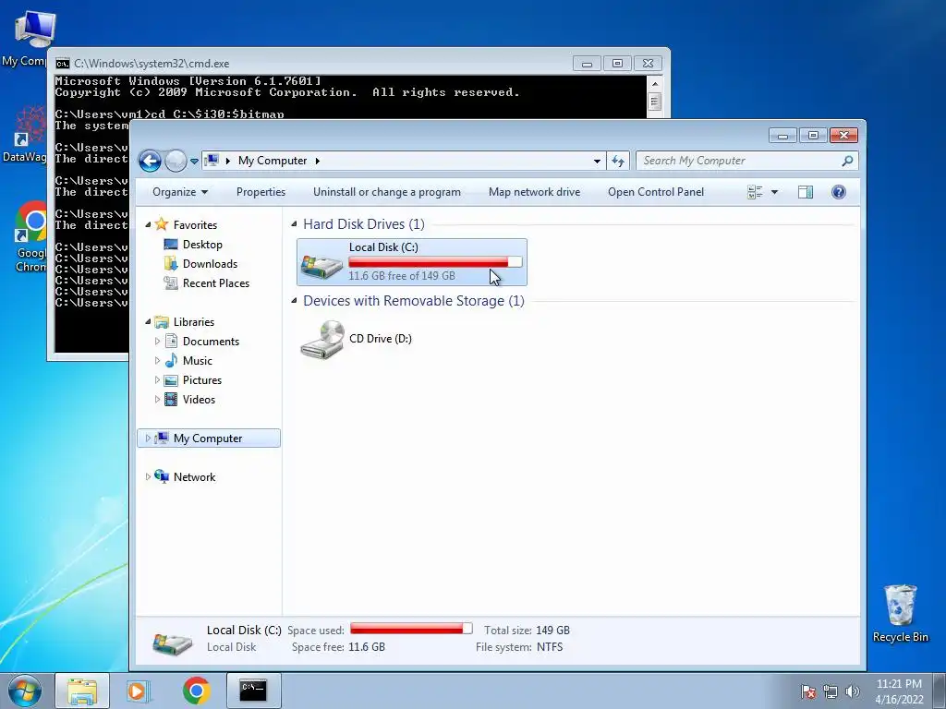Click Map network drive
Viewport: 946px width, 709px height.
(x=534, y=192)
